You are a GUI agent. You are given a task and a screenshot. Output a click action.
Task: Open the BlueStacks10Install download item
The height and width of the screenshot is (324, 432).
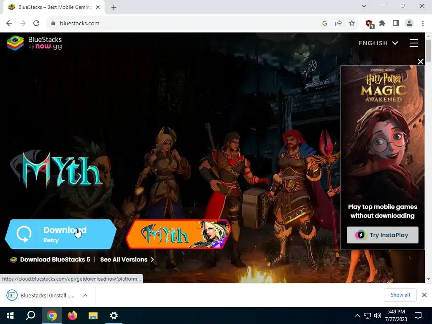(x=41, y=295)
